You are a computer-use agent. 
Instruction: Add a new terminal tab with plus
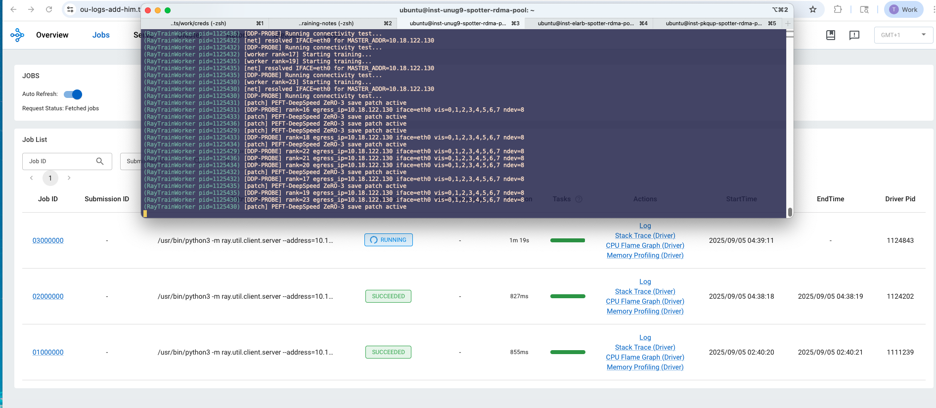(788, 23)
